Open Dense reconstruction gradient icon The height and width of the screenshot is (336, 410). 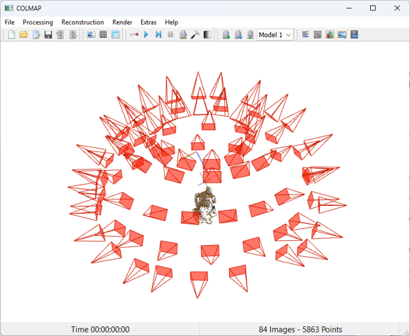207,34
